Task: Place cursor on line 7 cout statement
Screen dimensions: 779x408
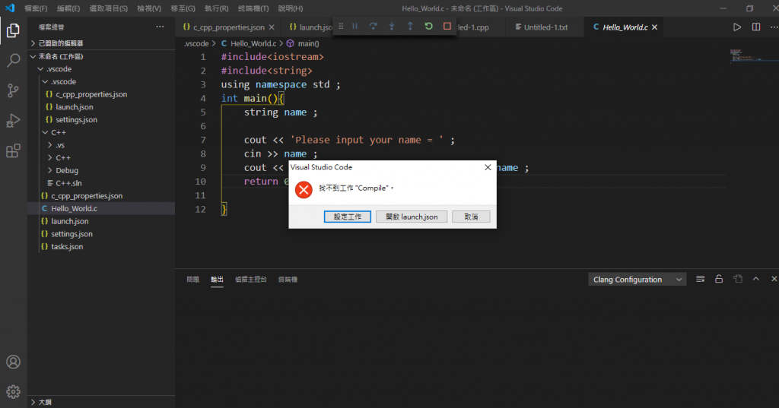Action: tap(348, 140)
